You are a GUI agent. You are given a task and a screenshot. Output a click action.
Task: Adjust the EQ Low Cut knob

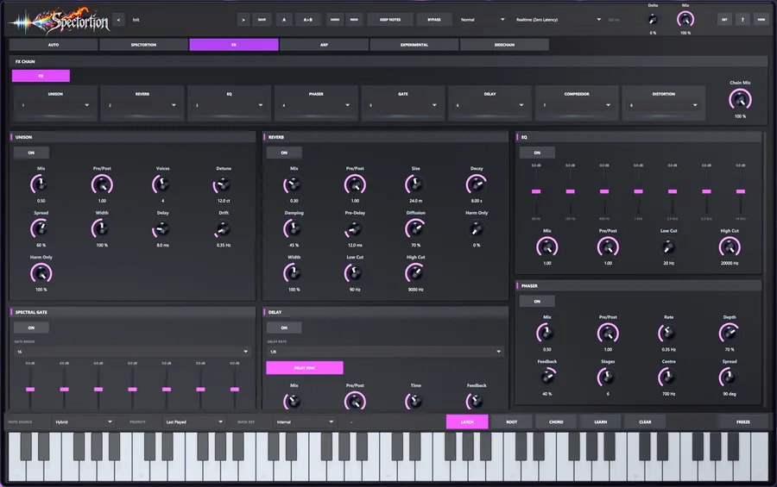point(668,247)
